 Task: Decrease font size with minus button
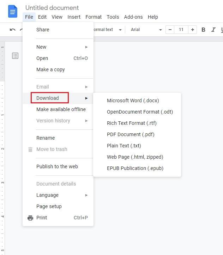170,30
